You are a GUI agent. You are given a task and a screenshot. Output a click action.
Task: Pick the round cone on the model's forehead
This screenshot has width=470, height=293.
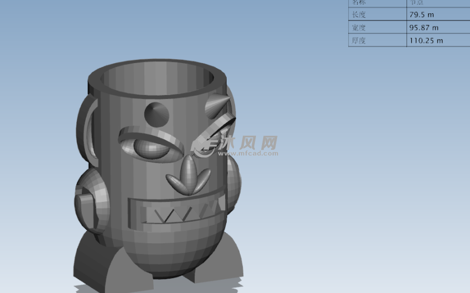156,114
